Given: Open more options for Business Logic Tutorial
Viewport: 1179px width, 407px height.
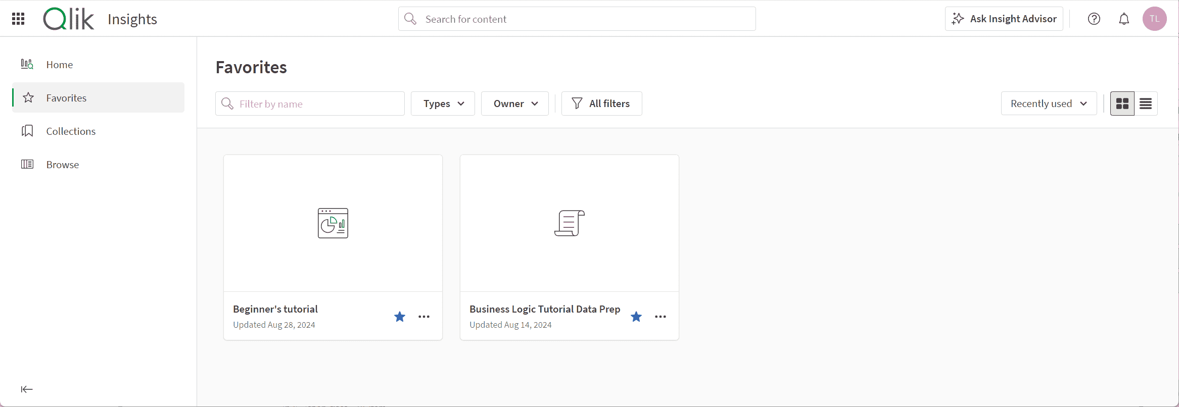Looking at the screenshot, I should 660,317.
